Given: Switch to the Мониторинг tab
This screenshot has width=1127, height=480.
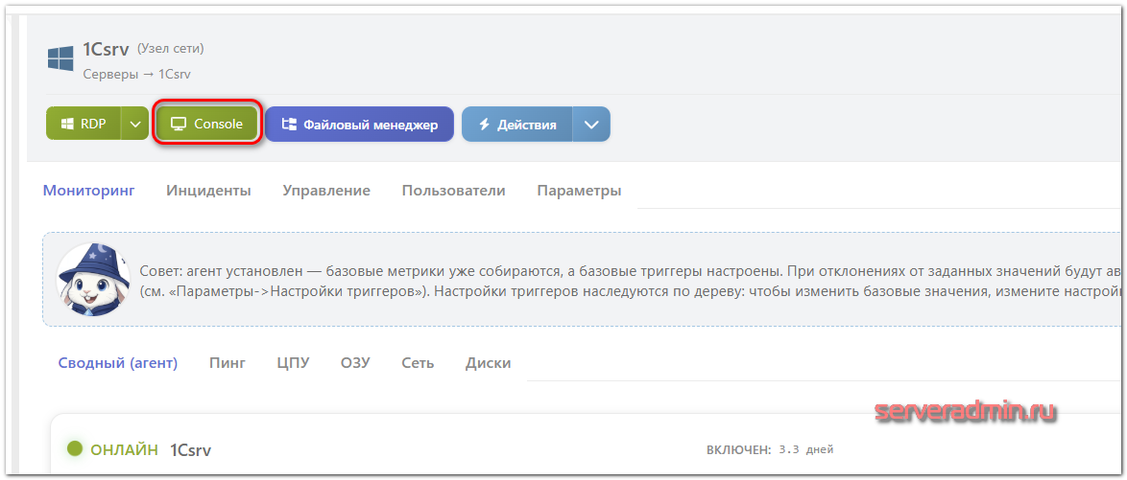Looking at the screenshot, I should (88, 190).
